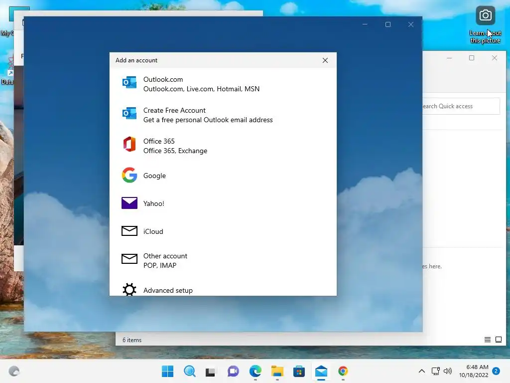Choose the iCloud account option
Image resolution: width=510 pixels, height=383 pixels.
[x=223, y=231]
